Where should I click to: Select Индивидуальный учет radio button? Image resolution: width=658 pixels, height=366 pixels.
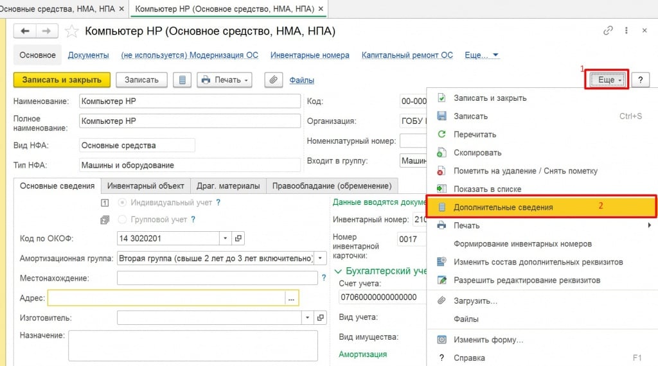[x=122, y=202]
